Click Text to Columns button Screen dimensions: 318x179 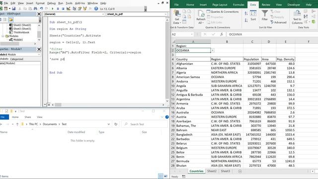297,17
